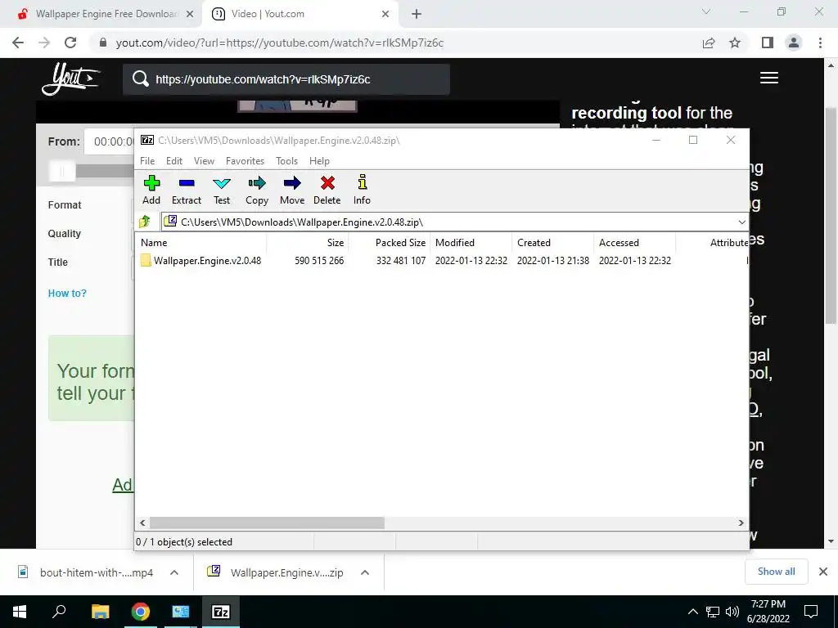The image size is (838, 628).
Task: Click the From time slider handle
Action: click(62, 172)
